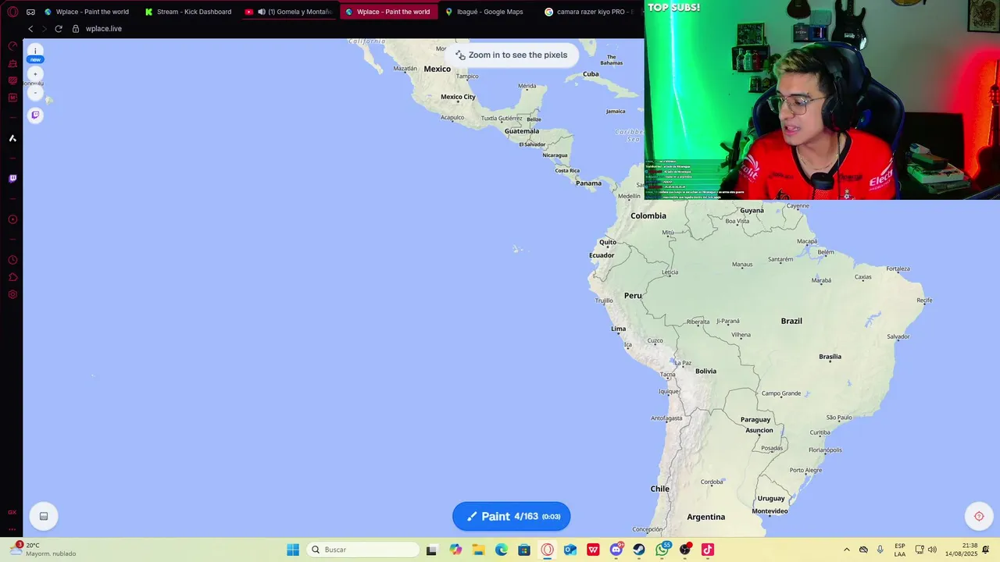Viewport: 1000px width, 562px height.
Task: Click the microphone tray icon
Action: pos(880,550)
